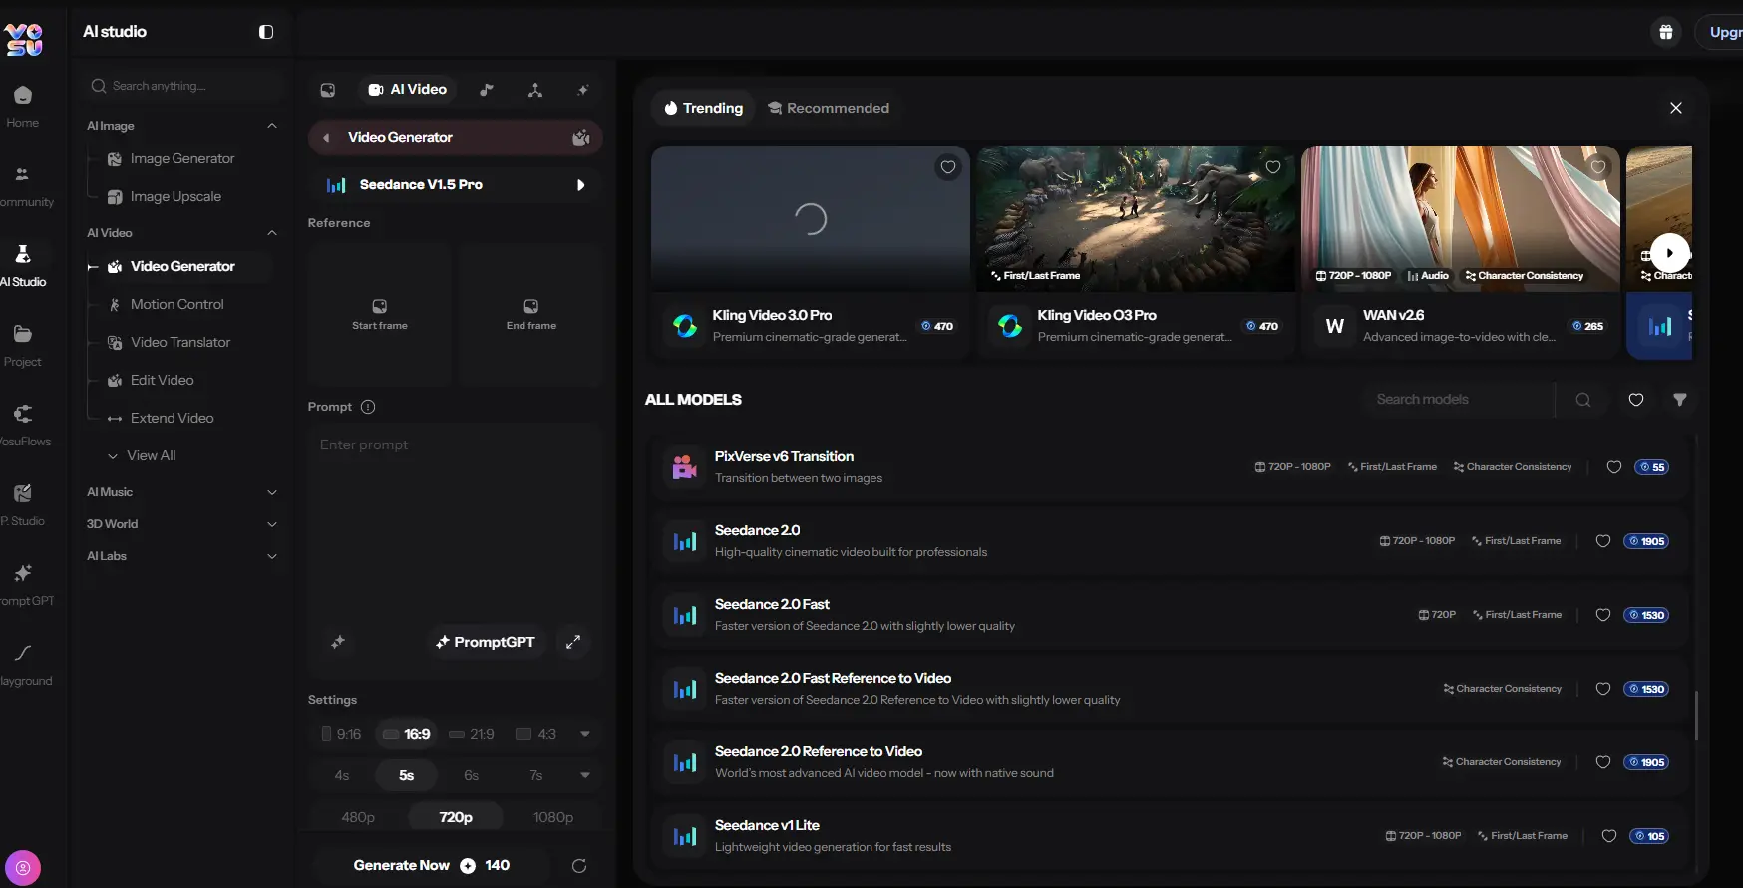Switch to the 3D nodes mode icon
The height and width of the screenshot is (888, 1743).
click(x=535, y=90)
